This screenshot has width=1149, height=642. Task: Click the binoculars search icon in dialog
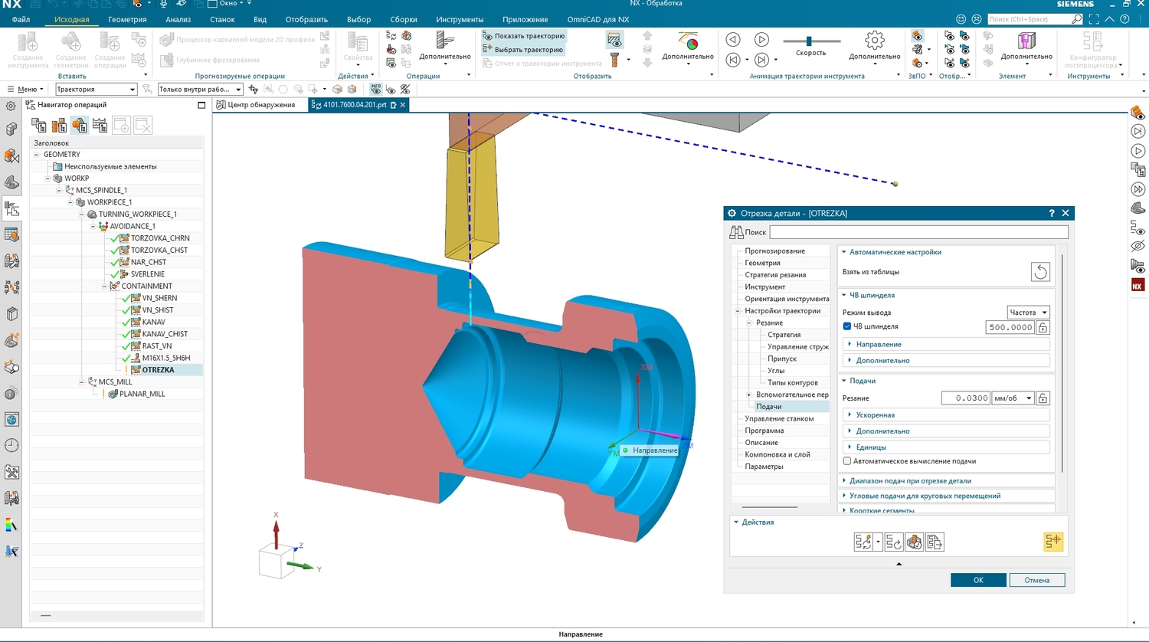[x=736, y=232]
